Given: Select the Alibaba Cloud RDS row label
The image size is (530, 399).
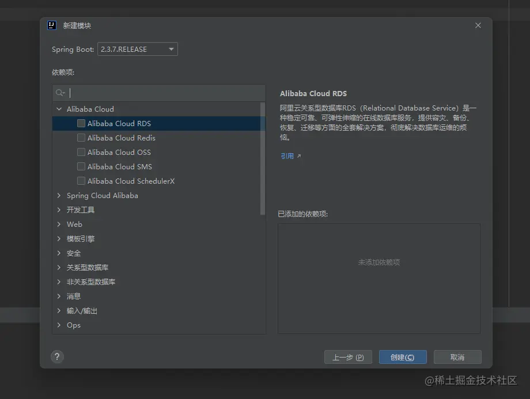Looking at the screenshot, I should pyautogui.click(x=119, y=123).
